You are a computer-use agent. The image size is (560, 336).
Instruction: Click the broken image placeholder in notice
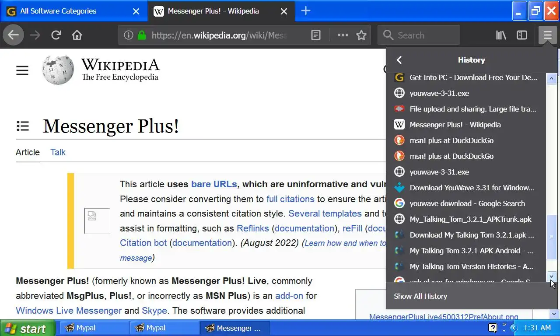[97, 221]
